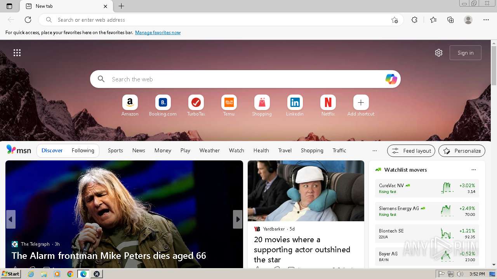The width and height of the screenshot is (497, 279).
Task: Click the Sign in button
Action: click(x=466, y=53)
